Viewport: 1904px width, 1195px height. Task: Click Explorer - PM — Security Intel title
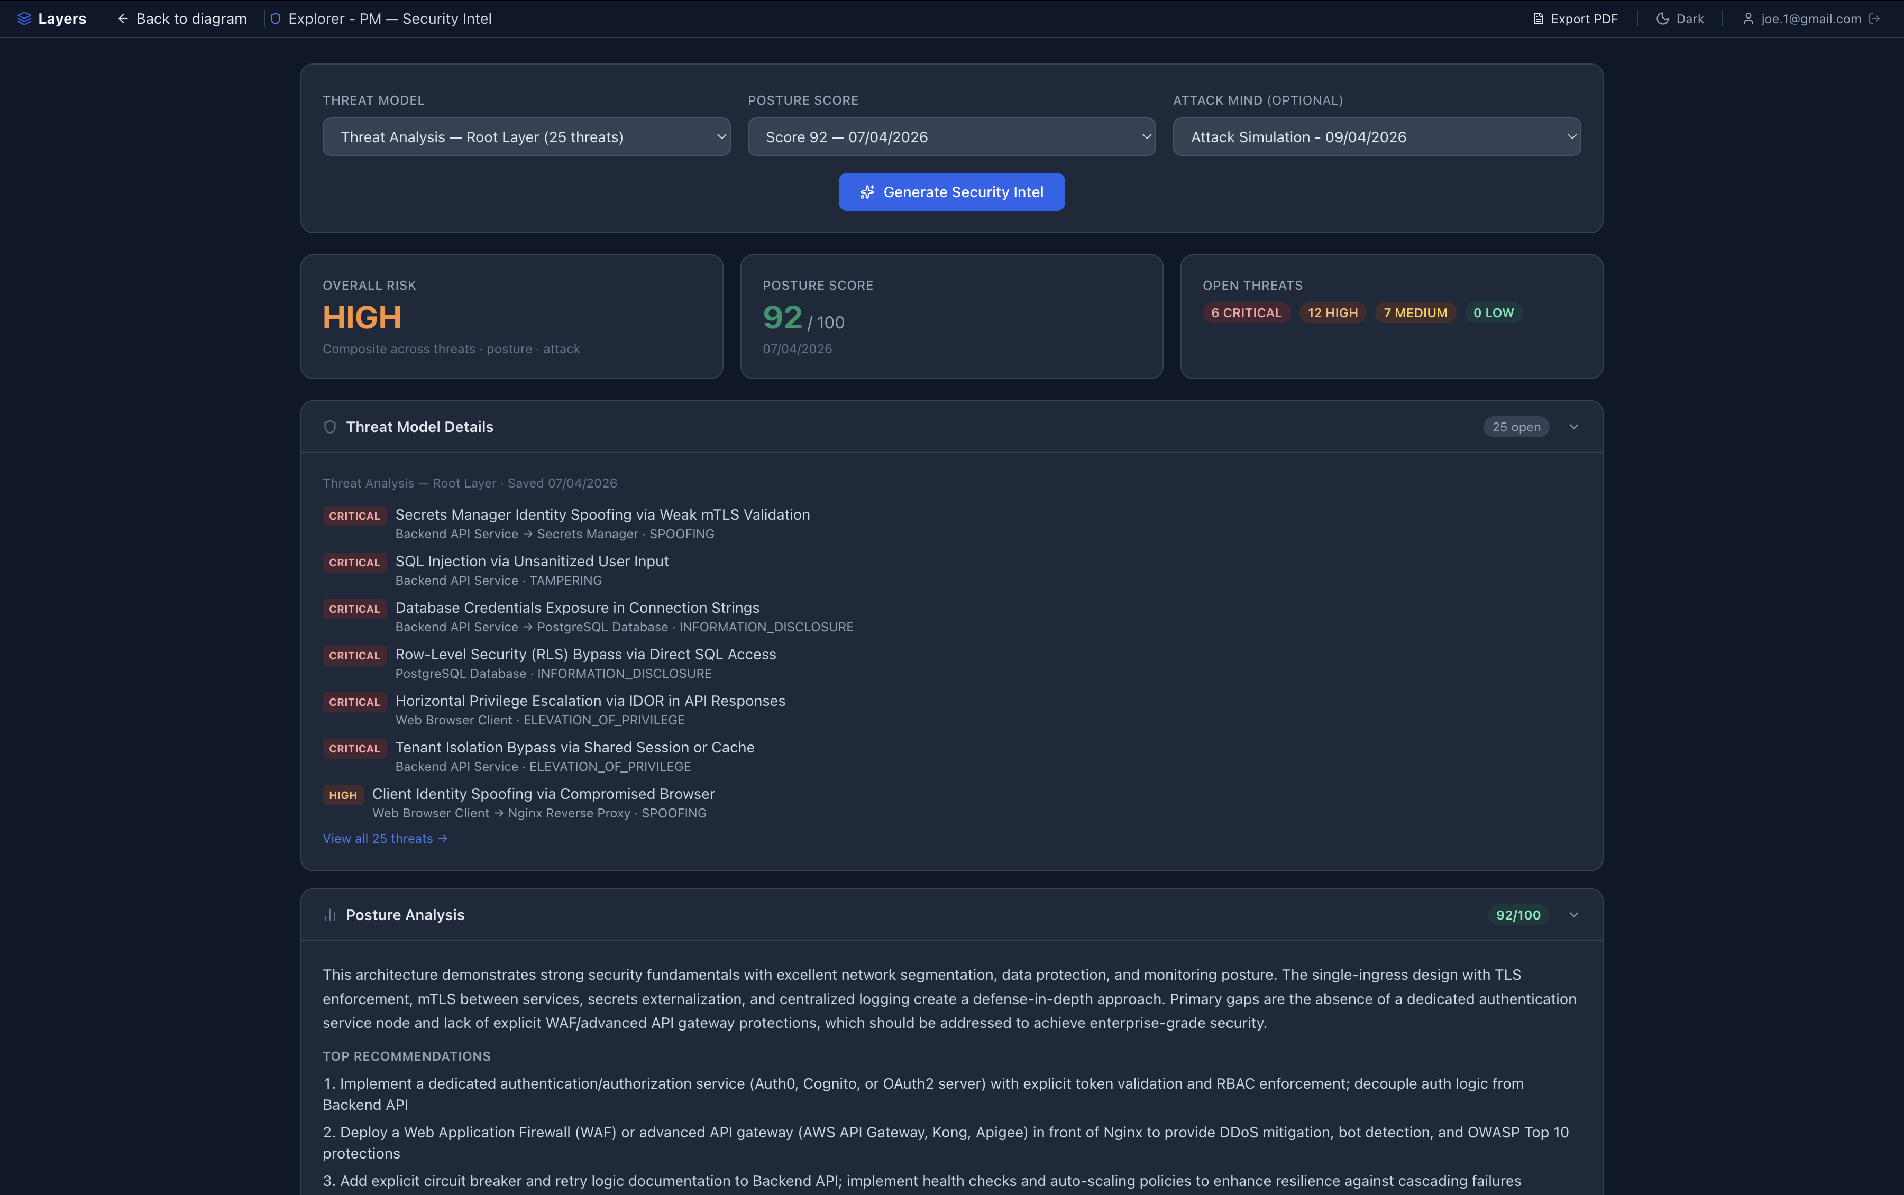pos(390,18)
